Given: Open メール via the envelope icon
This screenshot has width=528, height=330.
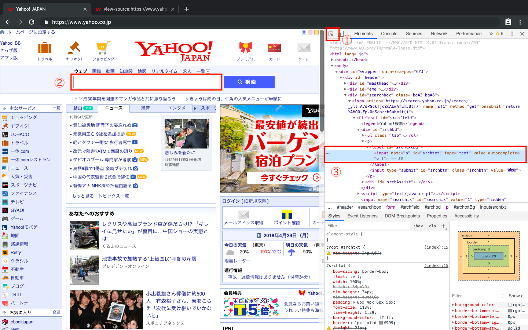Looking at the screenshot, I should click(x=303, y=48).
